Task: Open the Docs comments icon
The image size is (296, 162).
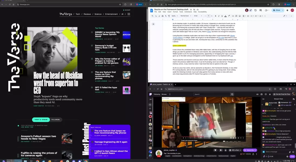Action: click(x=261, y=10)
